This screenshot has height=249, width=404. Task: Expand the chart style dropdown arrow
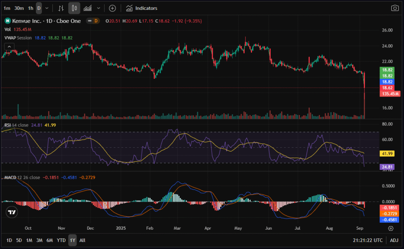pyautogui.click(x=98, y=8)
